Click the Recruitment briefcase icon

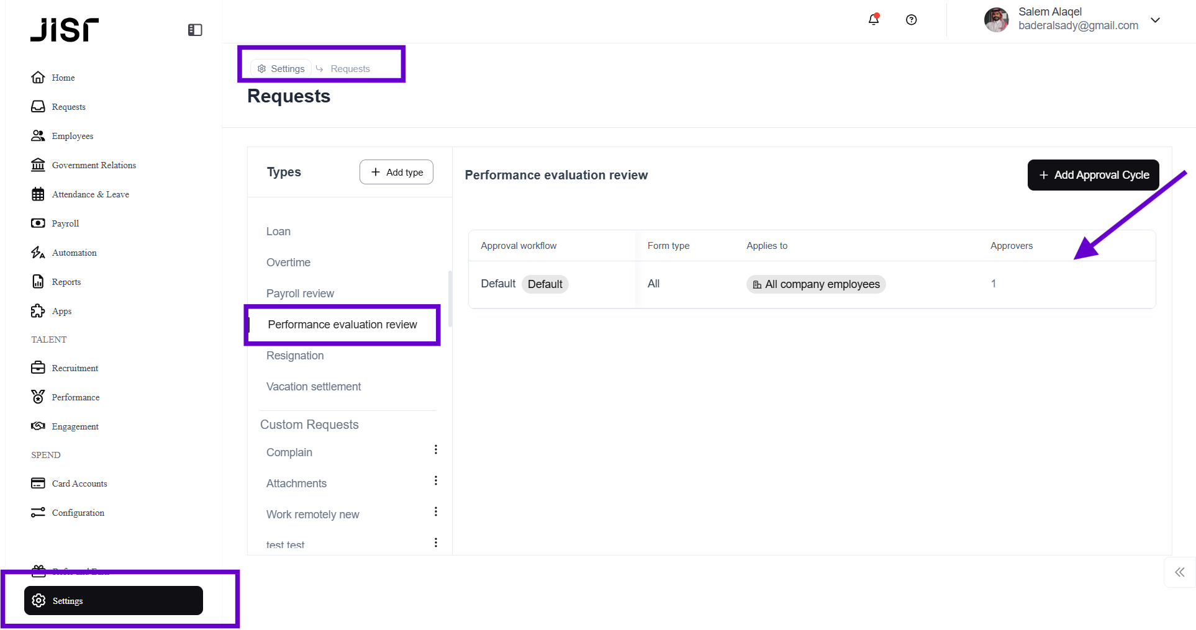point(38,368)
